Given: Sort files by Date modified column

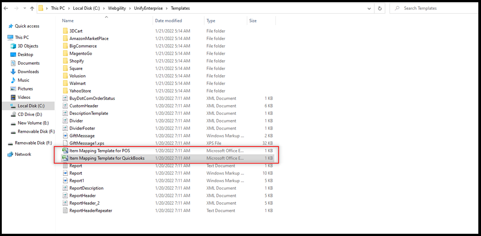Looking at the screenshot, I should pos(168,20).
